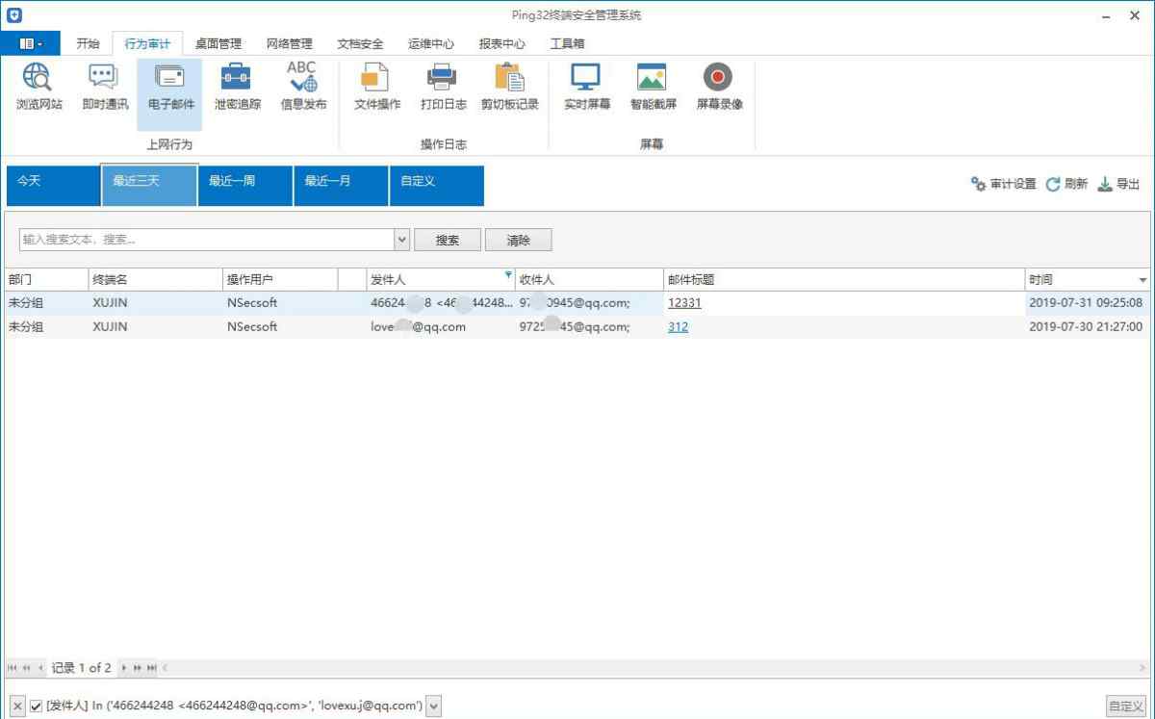Go to first record navigation arrow
1155x719 pixels.
13,668
